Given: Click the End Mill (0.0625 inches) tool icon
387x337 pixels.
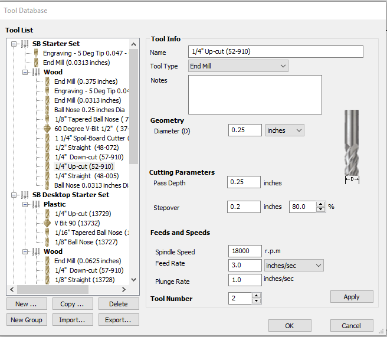Looking at the screenshot, I should [x=47, y=261].
